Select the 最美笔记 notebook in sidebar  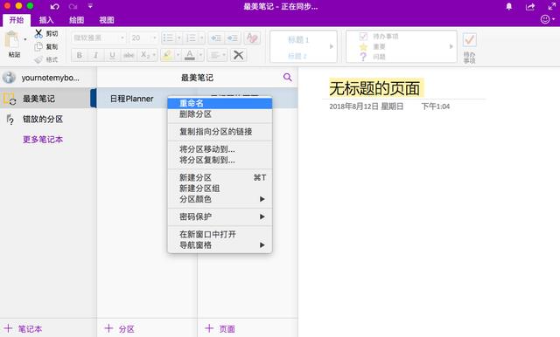48,99
